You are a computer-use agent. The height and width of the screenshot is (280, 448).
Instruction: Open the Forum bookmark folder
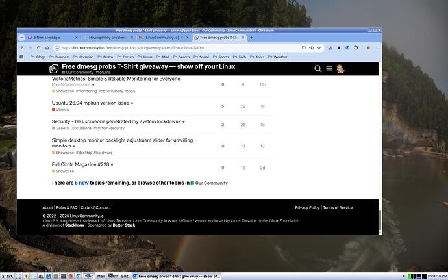coord(125,57)
